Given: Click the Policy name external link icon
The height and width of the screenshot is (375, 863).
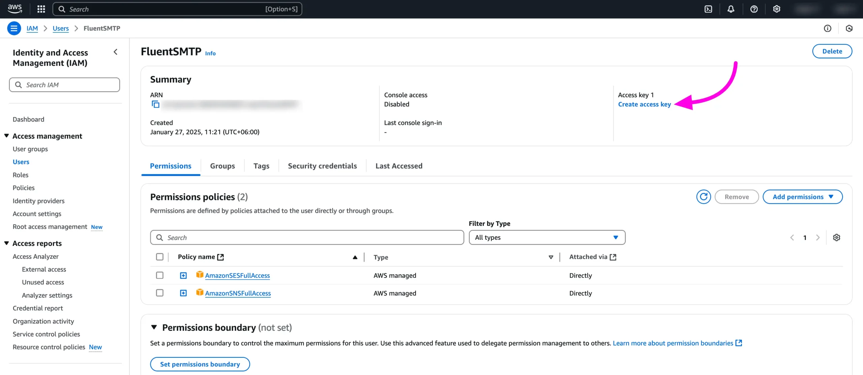Looking at the screenshot, I should (x=220, y=257).
